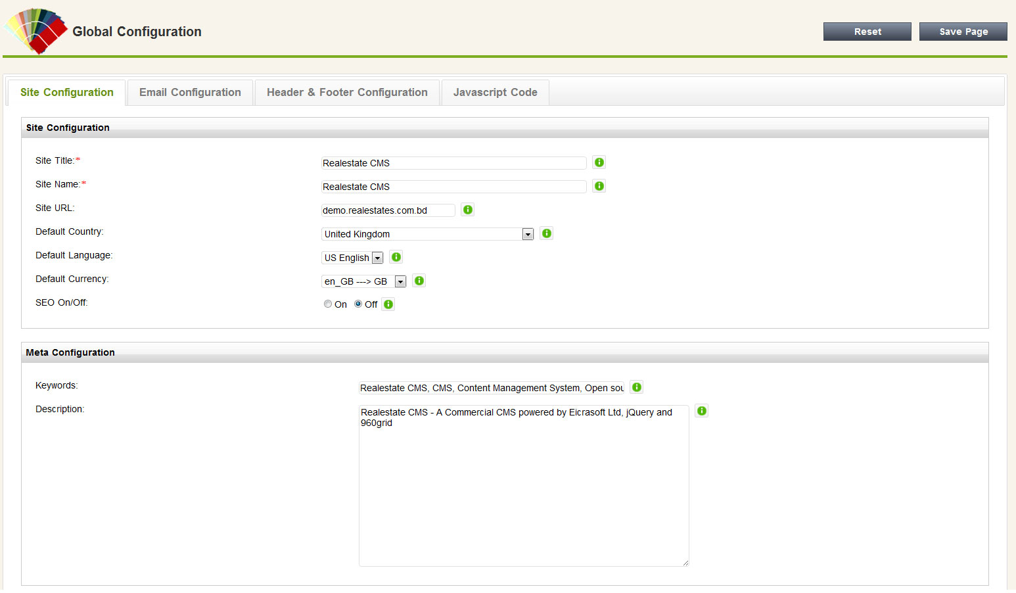The height and width of the screenshot is (593, 1016).
Task: Click the info icon next to Keywords
Action: [636, 387]
